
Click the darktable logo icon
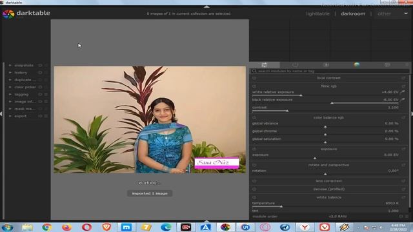[x=8, y=14]
